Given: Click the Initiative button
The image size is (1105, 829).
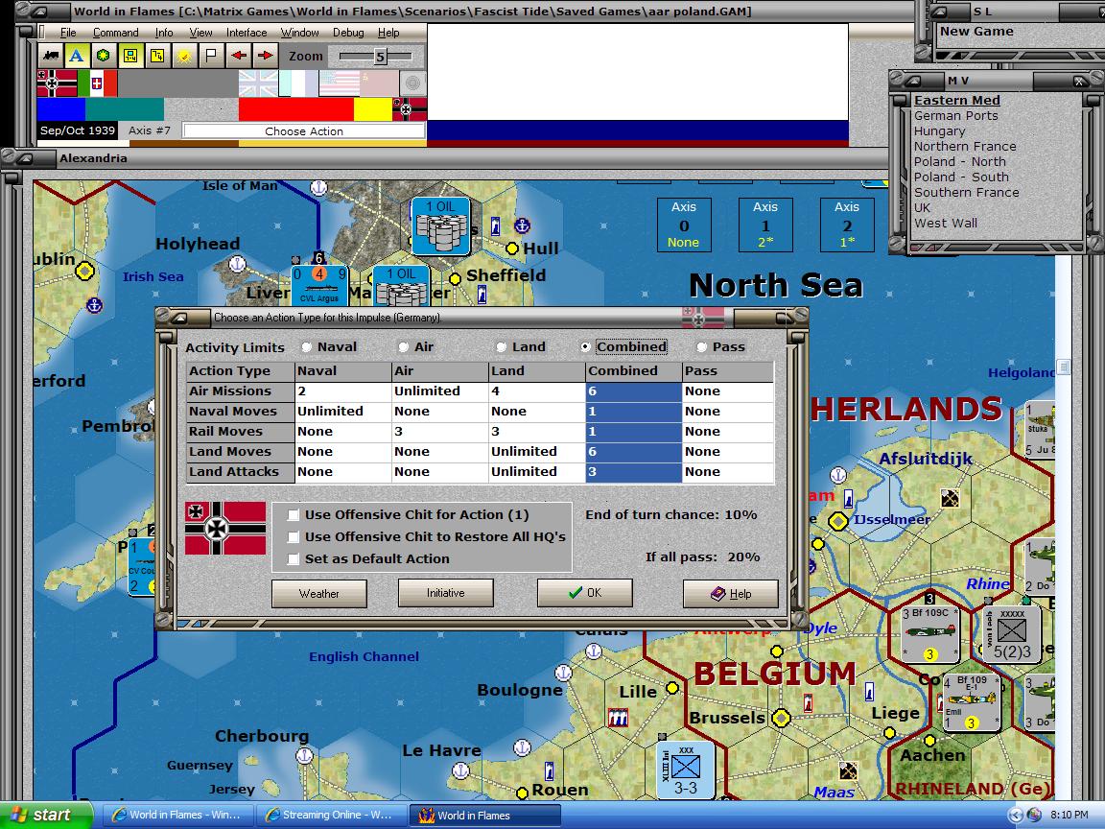Looking at the screenshot, I should 445,593.
